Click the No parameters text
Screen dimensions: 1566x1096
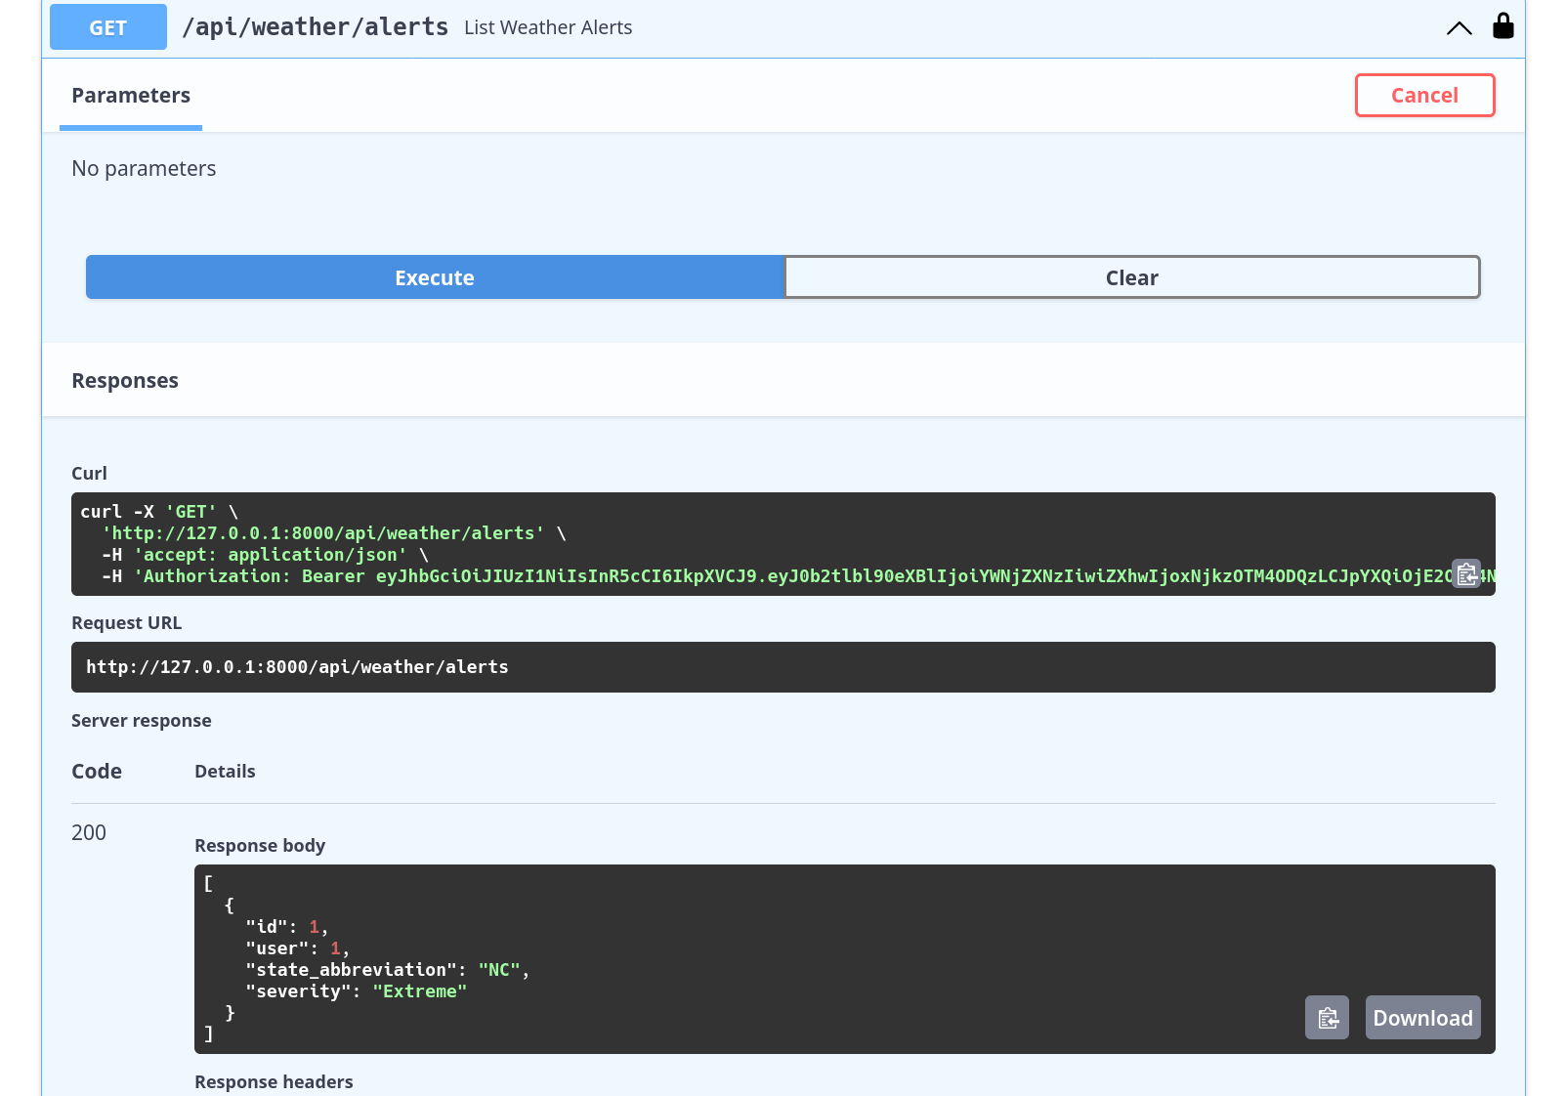click(x=144, y=169)
